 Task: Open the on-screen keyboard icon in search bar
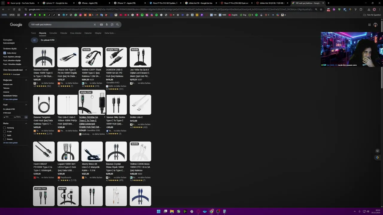pos(101,24)
